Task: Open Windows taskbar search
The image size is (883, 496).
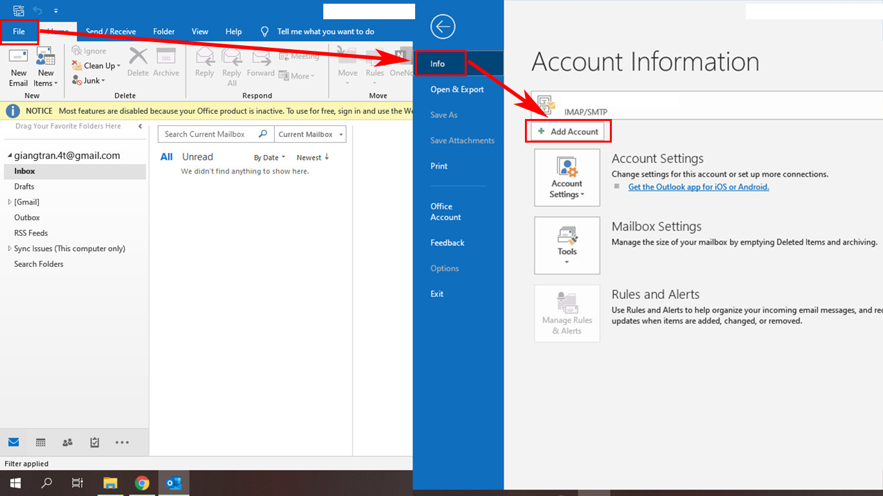Action: 46,483
